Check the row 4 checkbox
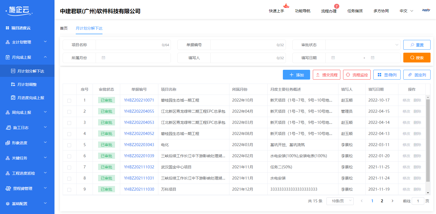436x214 pixels. coord(69,134)
